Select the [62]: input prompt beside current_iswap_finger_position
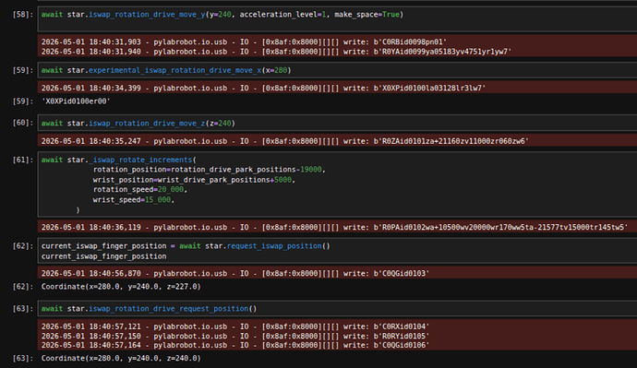 click(x=23, y=246)
